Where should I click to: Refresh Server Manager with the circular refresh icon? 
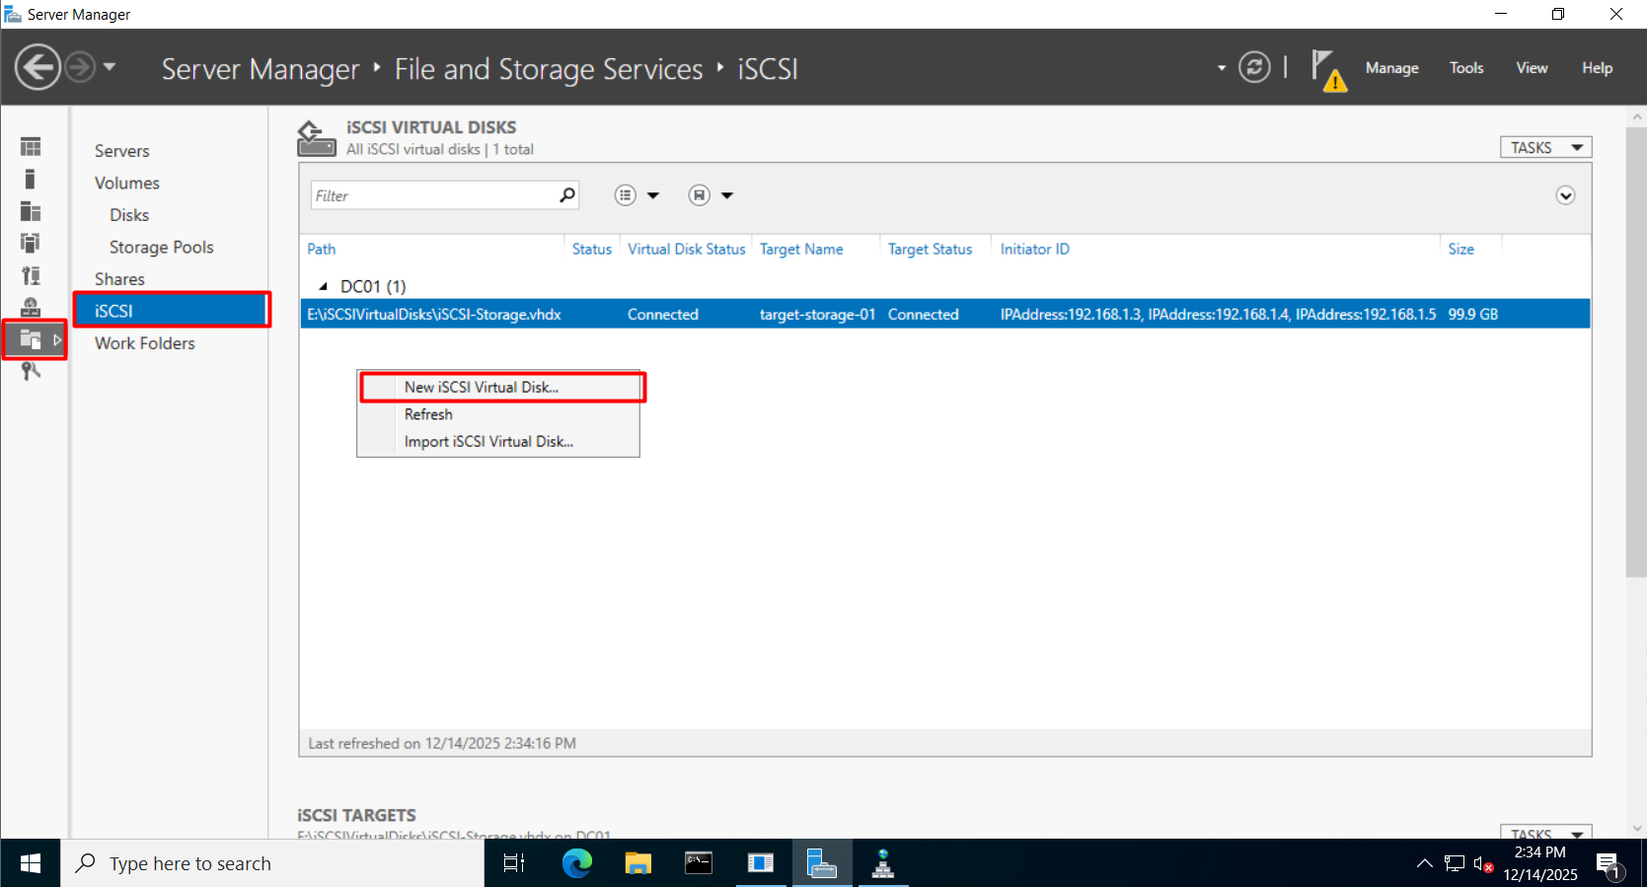coord(1254,67)
